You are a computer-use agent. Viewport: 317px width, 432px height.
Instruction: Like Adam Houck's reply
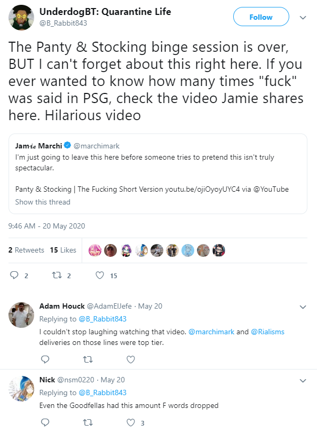[131, 359]
